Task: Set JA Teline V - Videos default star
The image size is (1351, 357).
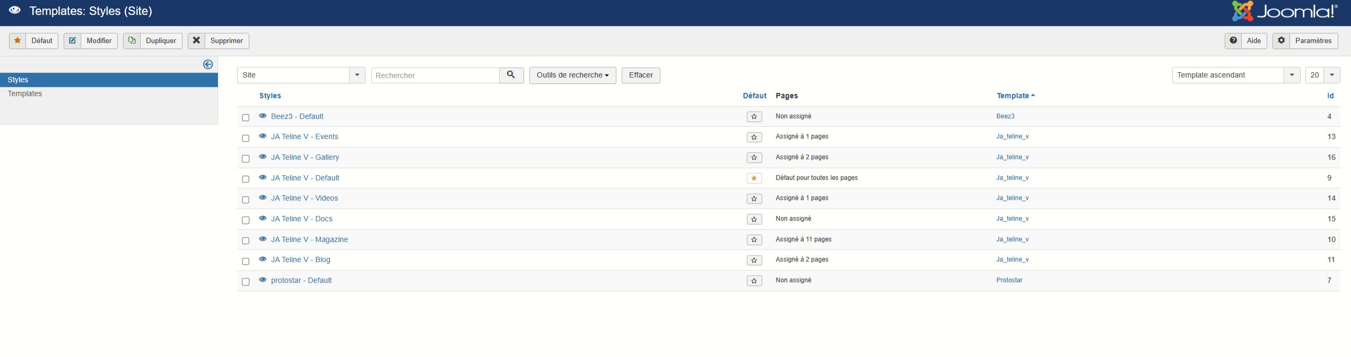Action: 754,198
